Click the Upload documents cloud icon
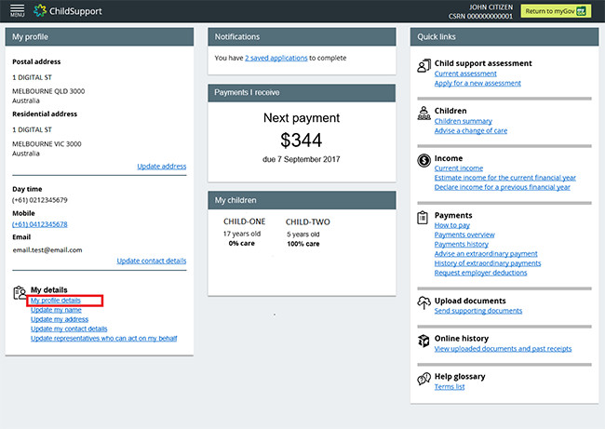The width and height of the screenshot is (605, 429). pos(423,302)
